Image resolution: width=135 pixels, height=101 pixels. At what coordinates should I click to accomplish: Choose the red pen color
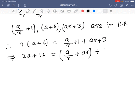point(83,11)
